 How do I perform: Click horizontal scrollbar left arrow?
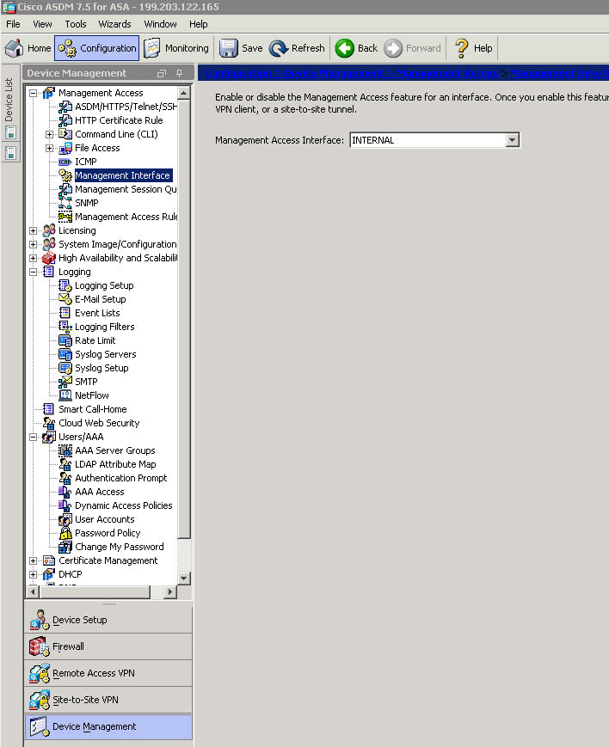coord(33,591)
